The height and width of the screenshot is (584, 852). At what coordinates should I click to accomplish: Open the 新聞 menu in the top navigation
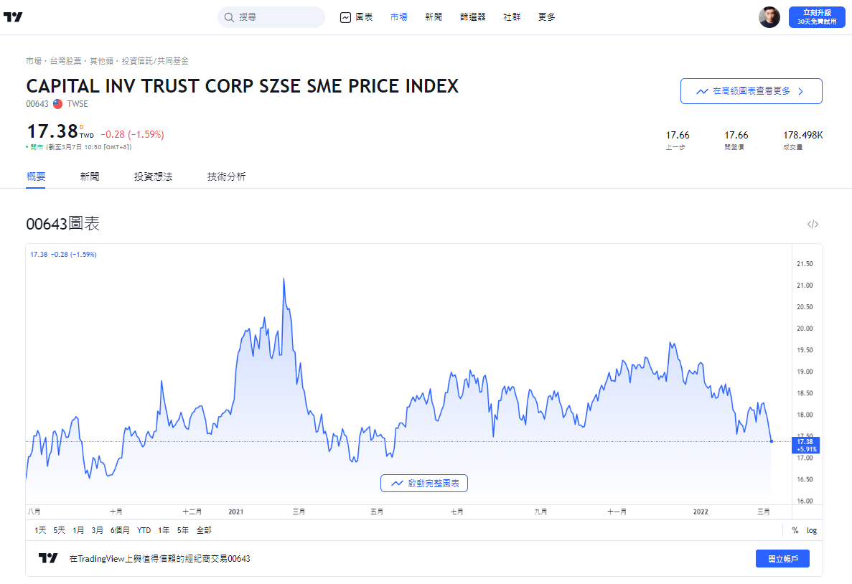[x=434, y=17]
